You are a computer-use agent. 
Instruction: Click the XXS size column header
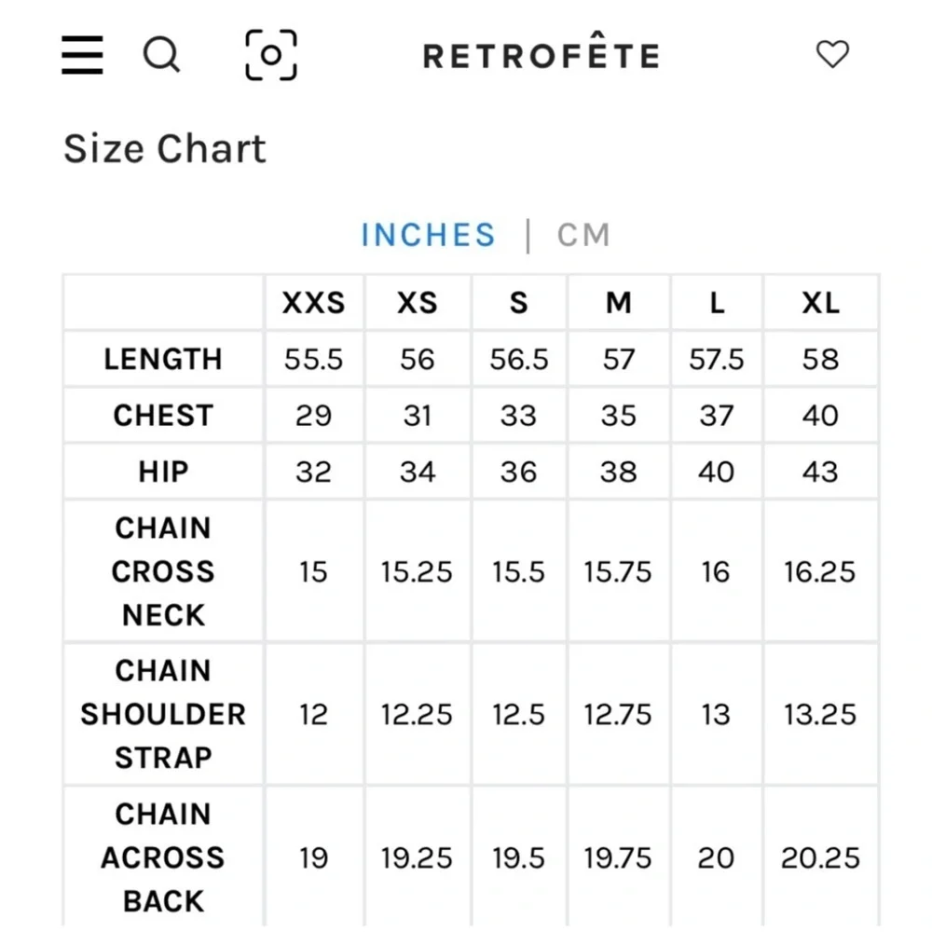[313, 303]
